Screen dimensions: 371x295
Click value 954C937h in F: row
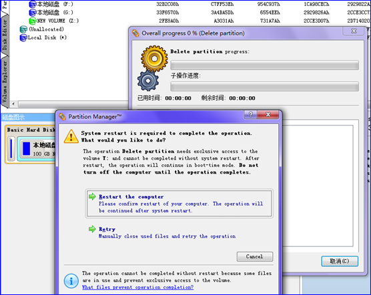[268, 4]
